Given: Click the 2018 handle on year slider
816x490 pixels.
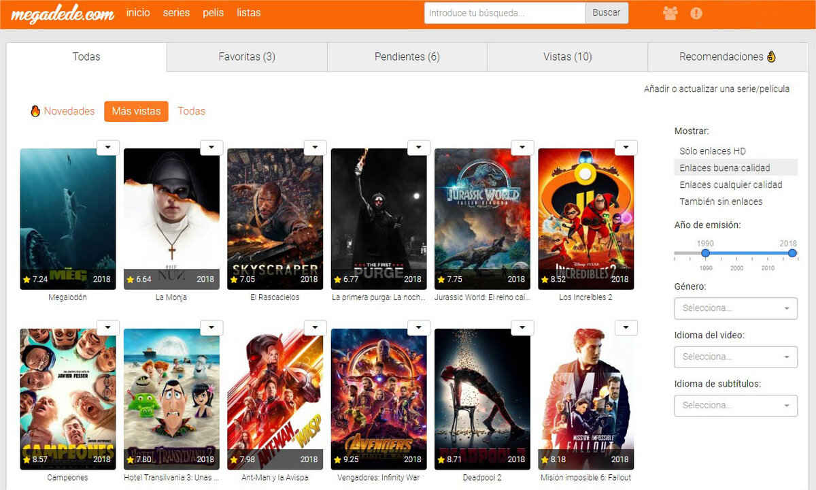Looking at the screenshot, I should tap(792, 253).
